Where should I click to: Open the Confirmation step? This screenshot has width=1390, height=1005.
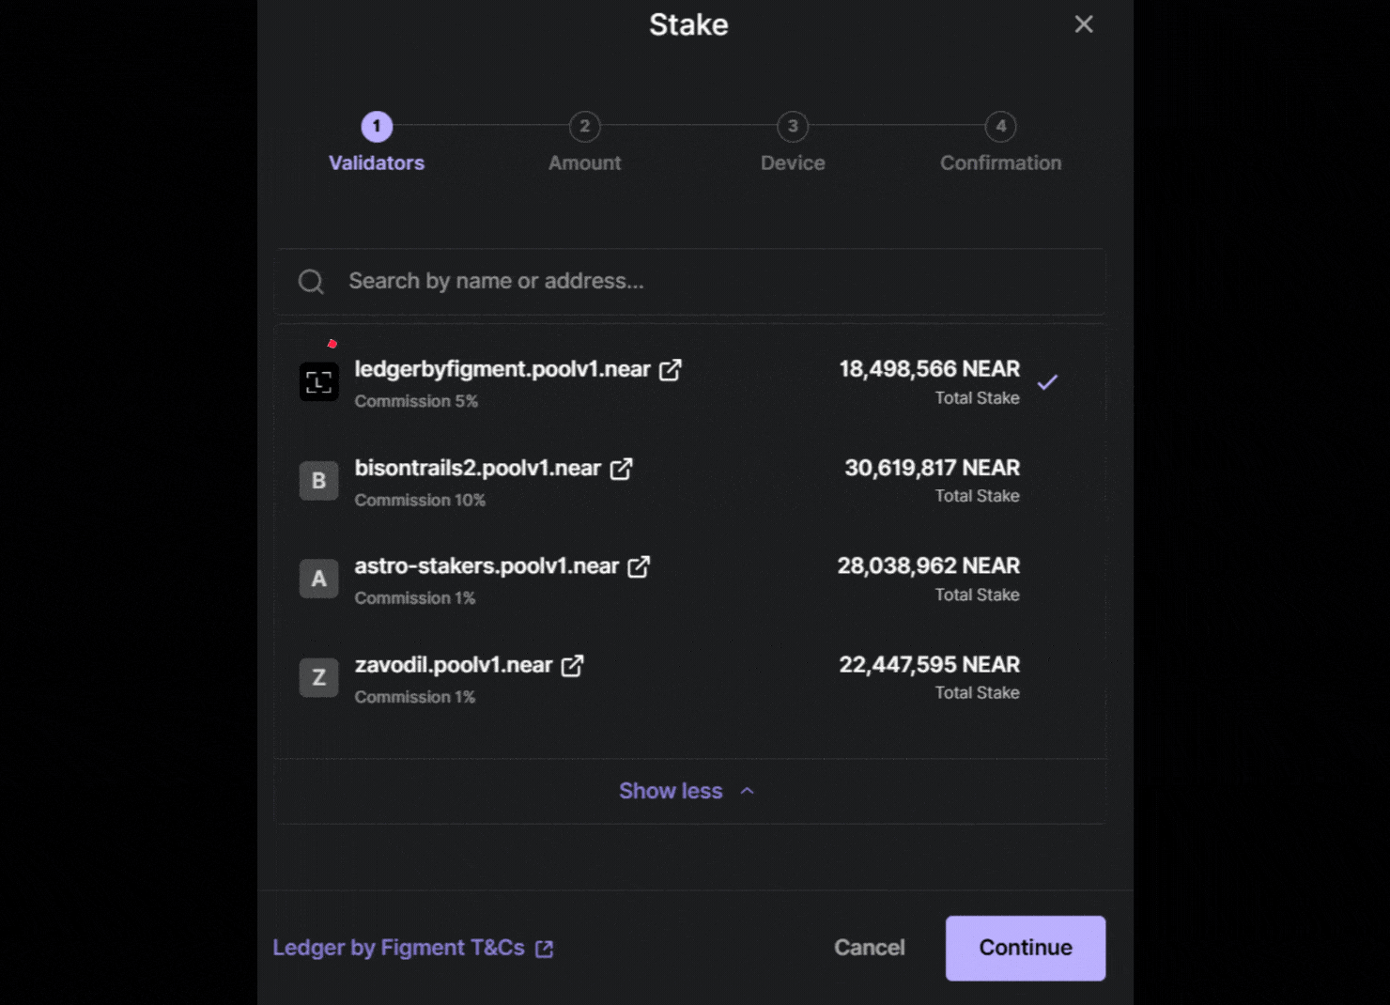click(1000, 143)
